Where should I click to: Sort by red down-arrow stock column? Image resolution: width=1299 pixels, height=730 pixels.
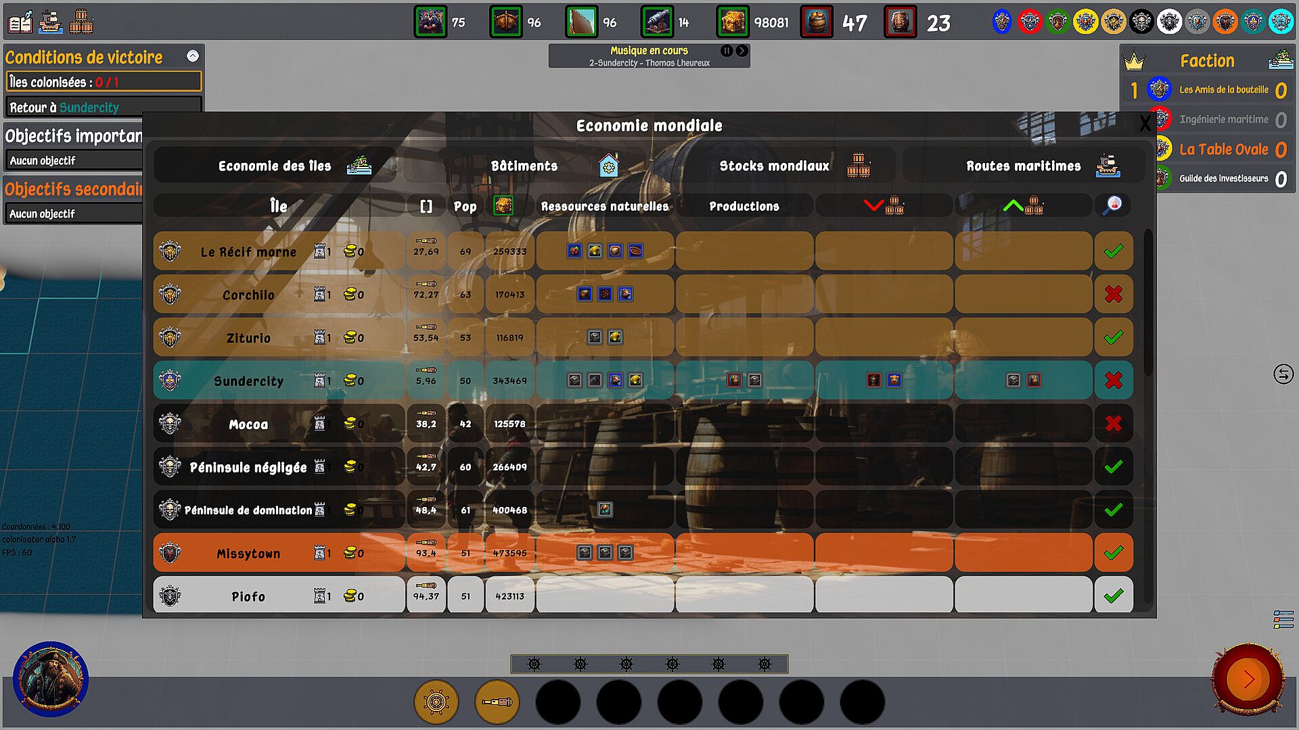pyautogui.click(x=884, y=205)
